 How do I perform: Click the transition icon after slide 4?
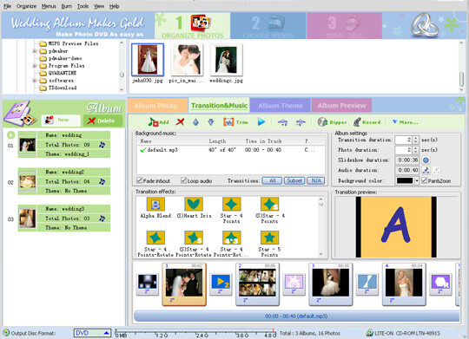point(440,284)
